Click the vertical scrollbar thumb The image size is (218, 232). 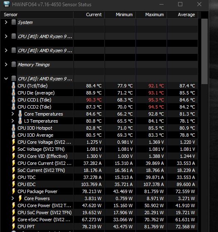tap(204, 51)
